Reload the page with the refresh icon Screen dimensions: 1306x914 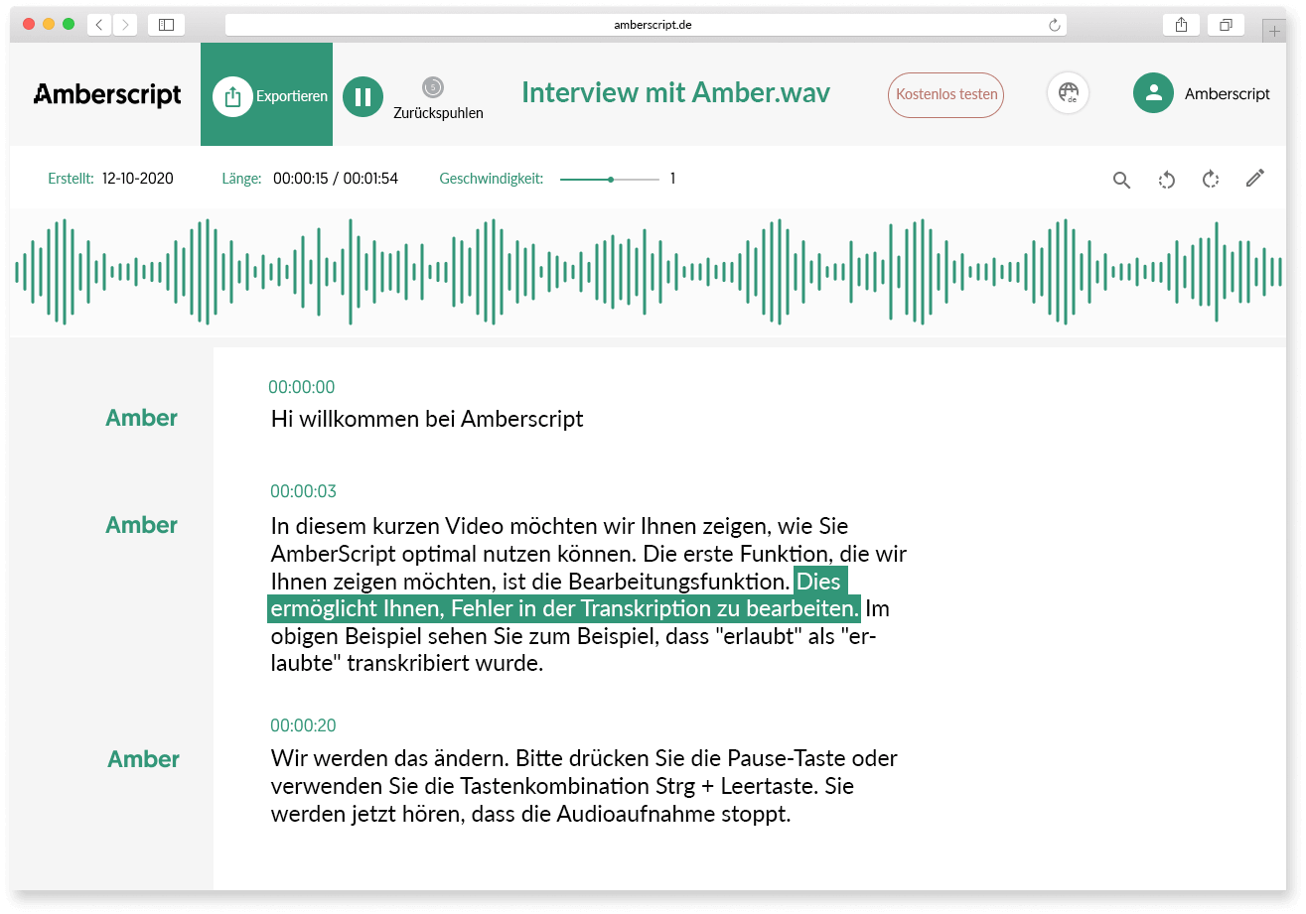pyautogui.click(x=1054, y=25)
